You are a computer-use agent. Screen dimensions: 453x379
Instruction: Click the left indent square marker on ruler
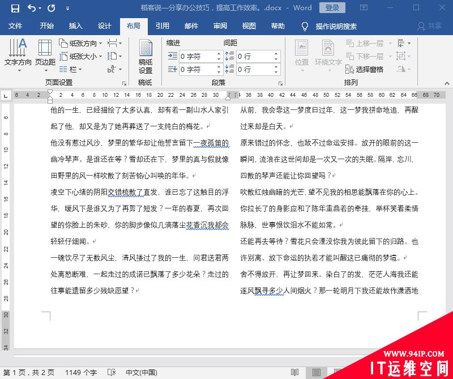50,101
